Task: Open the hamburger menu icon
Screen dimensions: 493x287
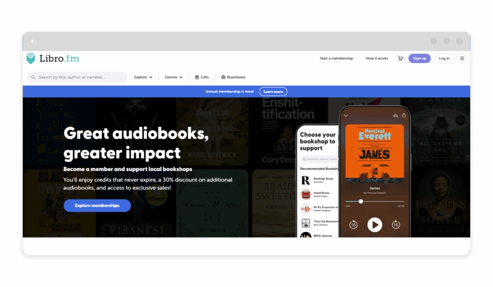Action: point(462,58)
